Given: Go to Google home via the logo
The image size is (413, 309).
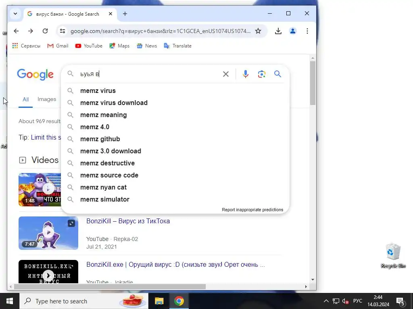Looking at the screenshot, I should pos(35,74).
